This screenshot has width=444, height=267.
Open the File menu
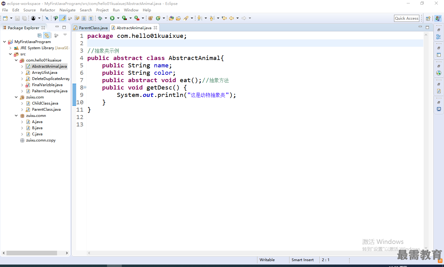coord(5,10)
